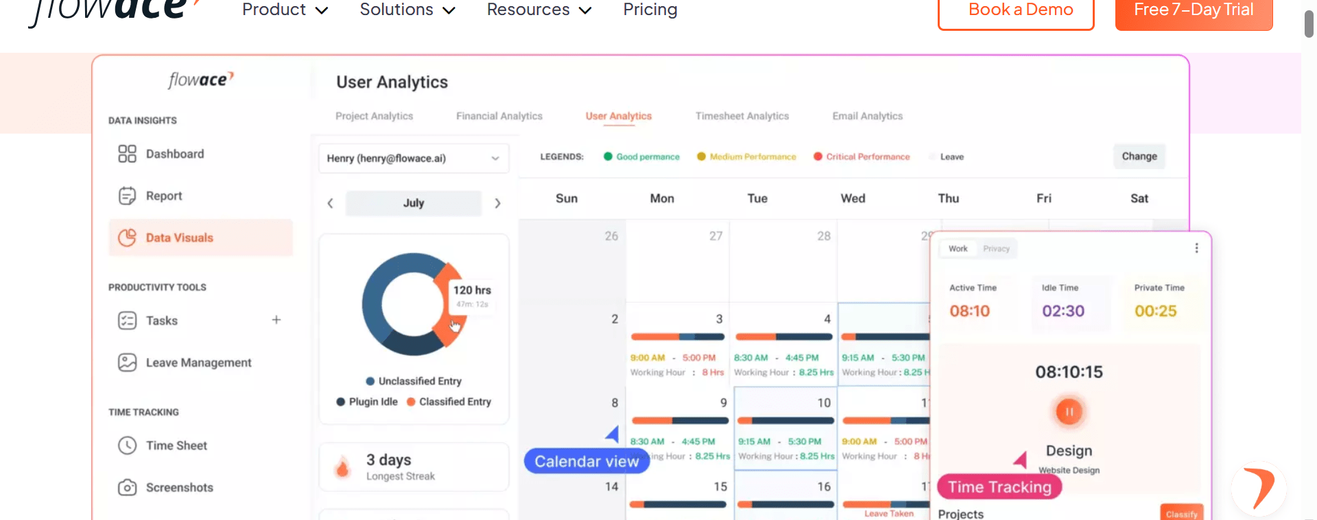The image size is (1317, 520).
Task: Switch to Financial Analytics tab
Action: (499, 116)
